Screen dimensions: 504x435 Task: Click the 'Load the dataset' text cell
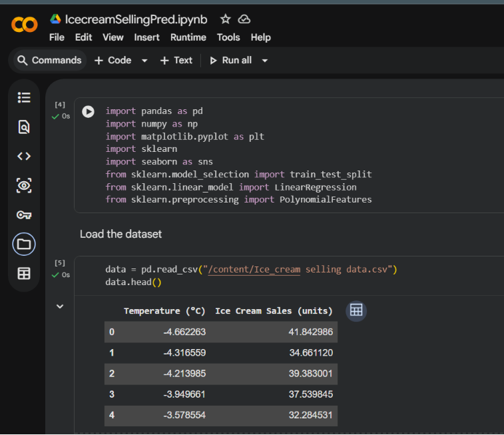click(121, 234)
